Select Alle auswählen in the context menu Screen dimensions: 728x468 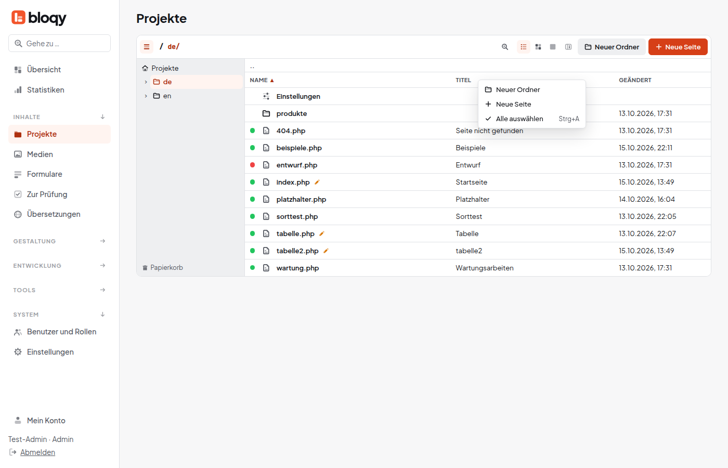pos(532,119)
